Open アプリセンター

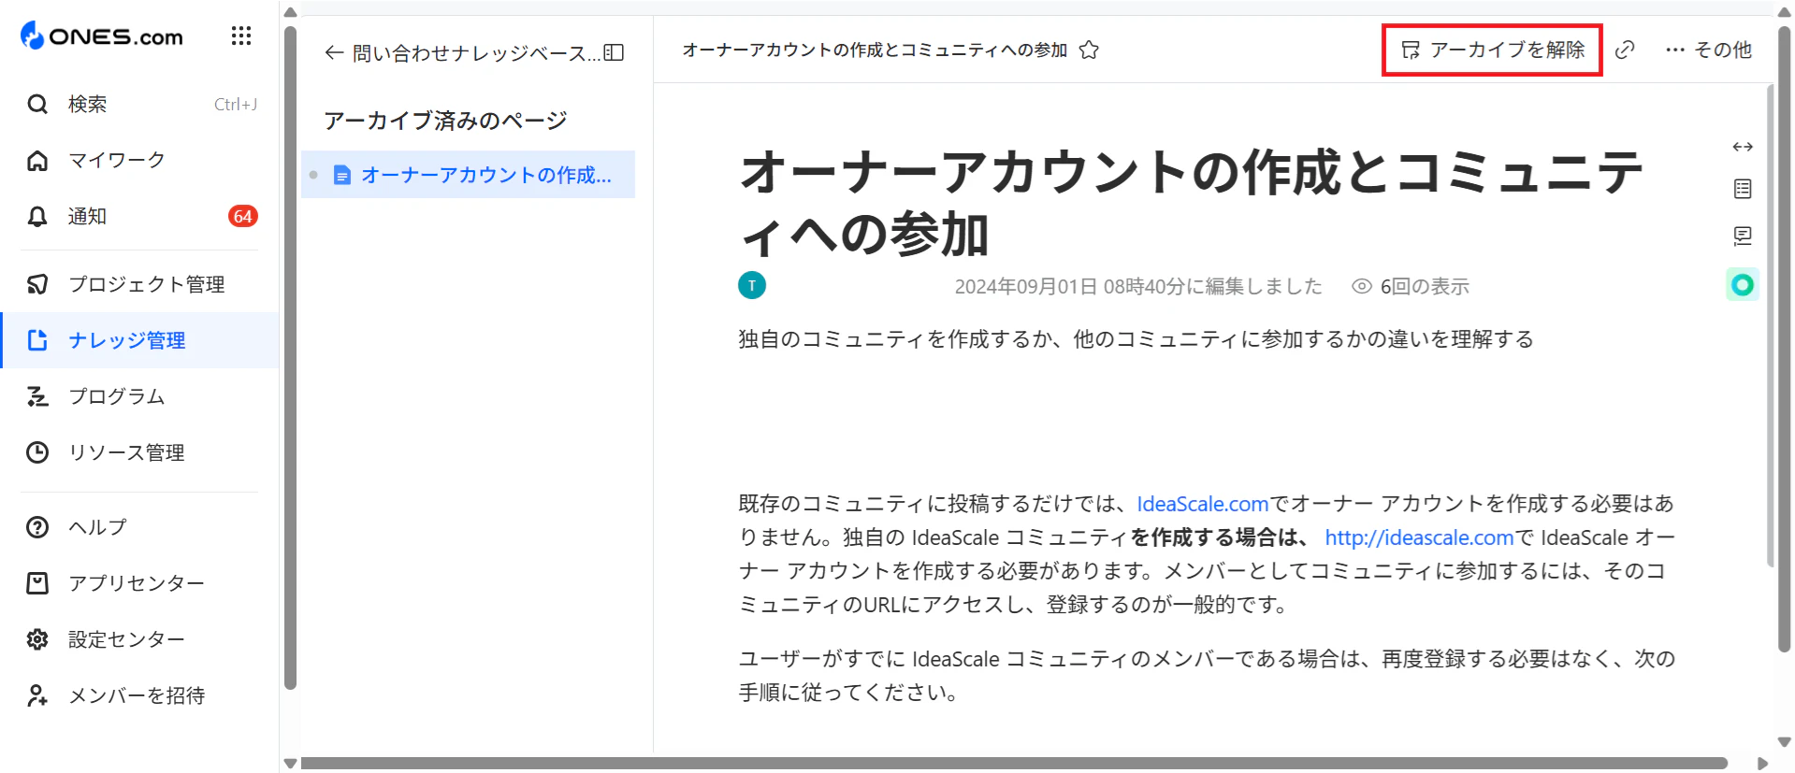(140, 583)
